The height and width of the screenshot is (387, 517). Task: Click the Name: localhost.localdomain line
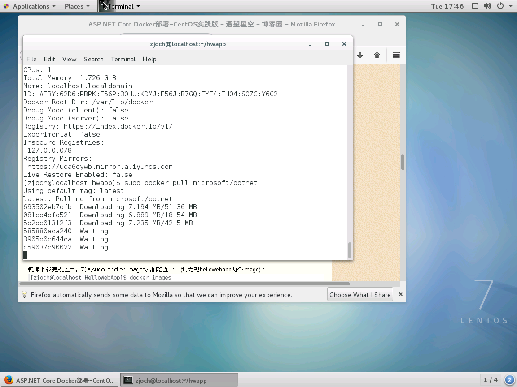78,86
